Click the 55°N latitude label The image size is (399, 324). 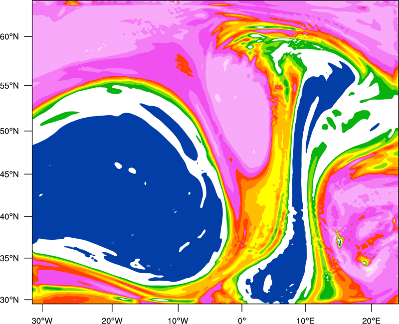click(x=9, y=86)
